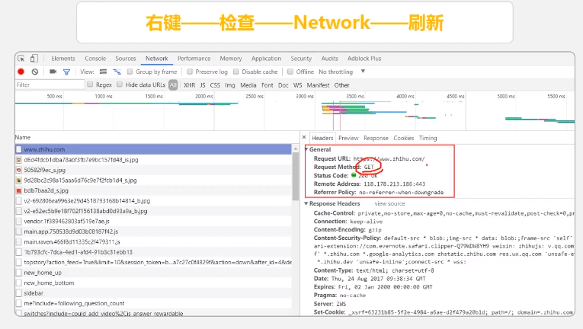Select the bdb7baa2d_s.jpg red icon
The width and height of the screenshot is (583, 329).
[18, 190]
